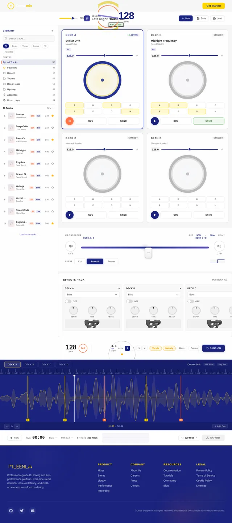This screenshot has height=523, width=232.
Task: Click the Search tracks field
Action: coord(29,38)
